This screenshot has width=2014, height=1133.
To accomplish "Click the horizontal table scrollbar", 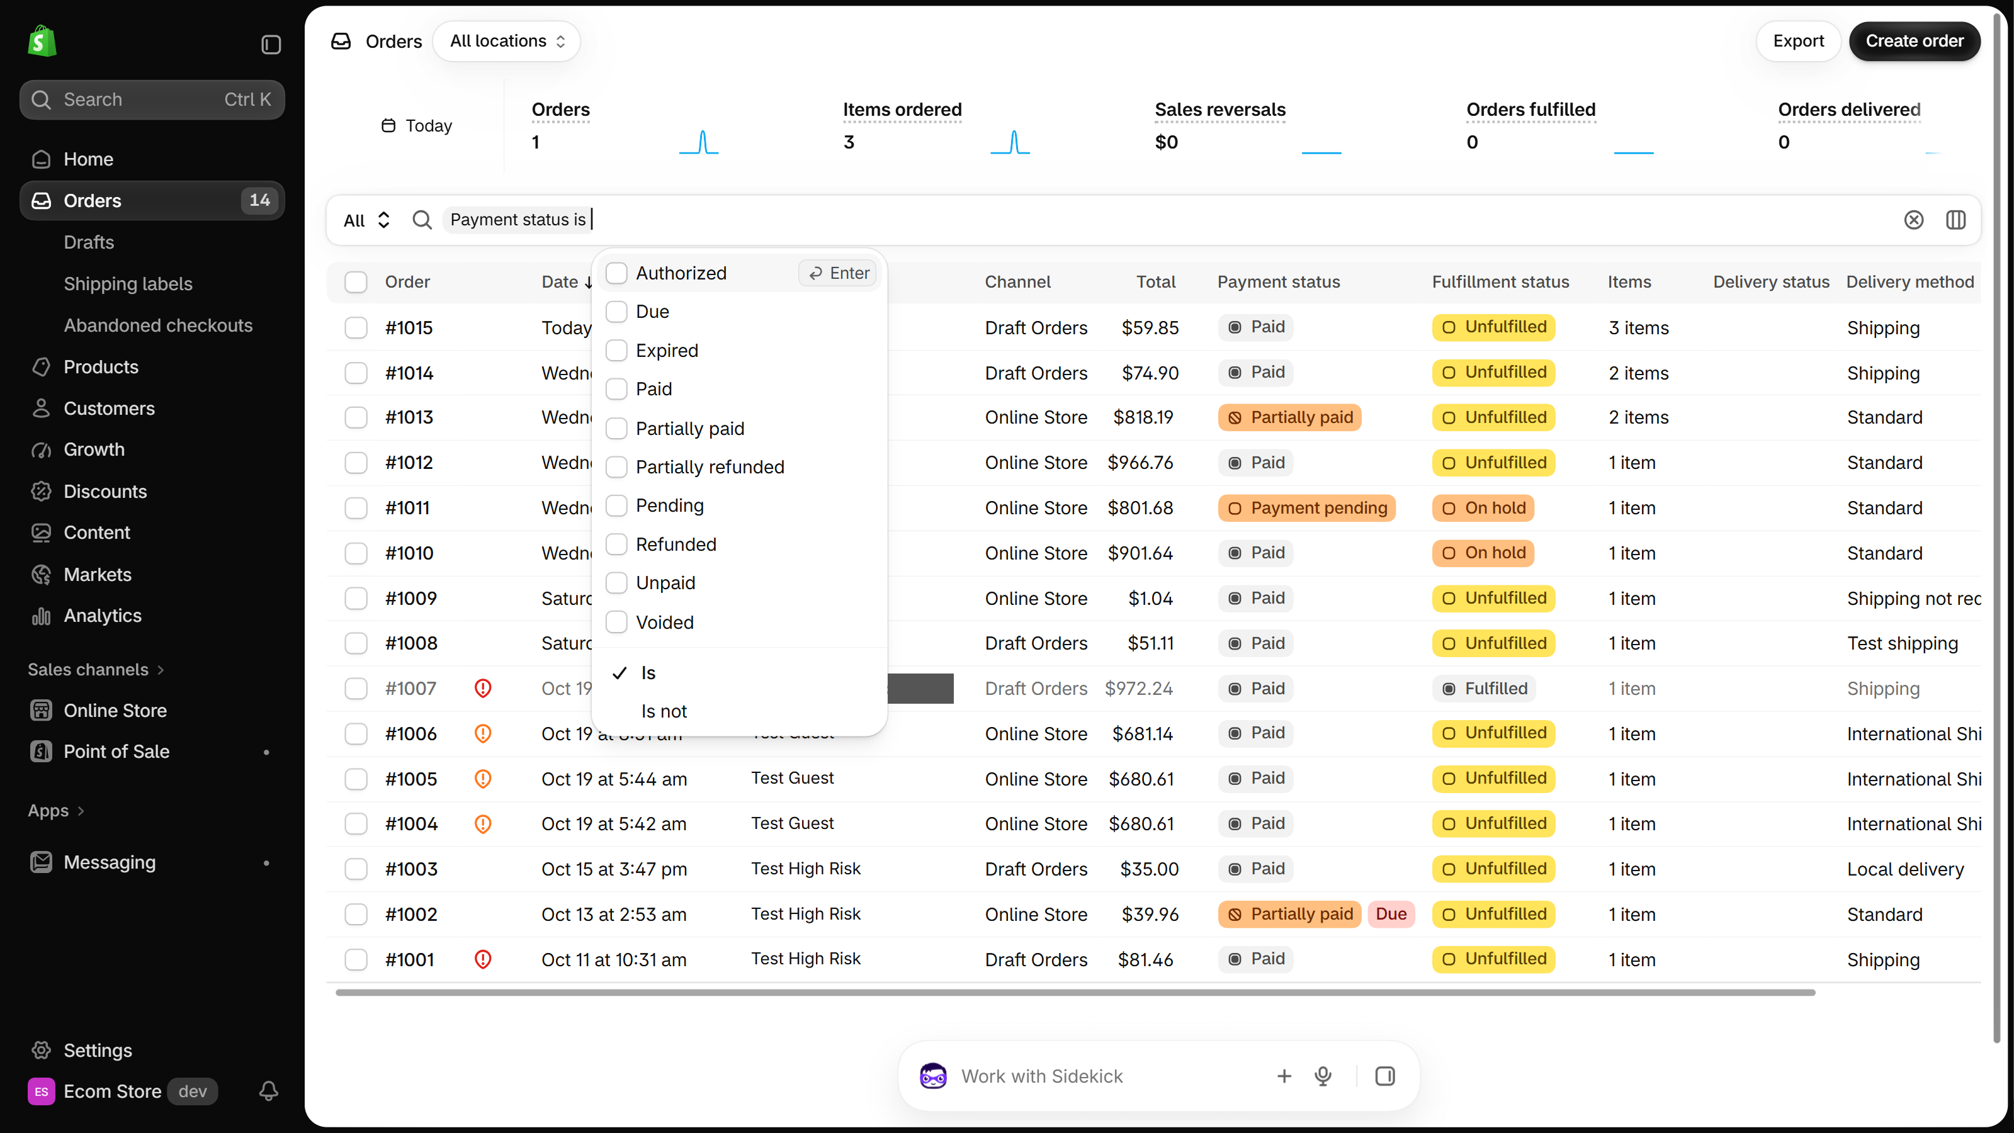I will 1075,992.
